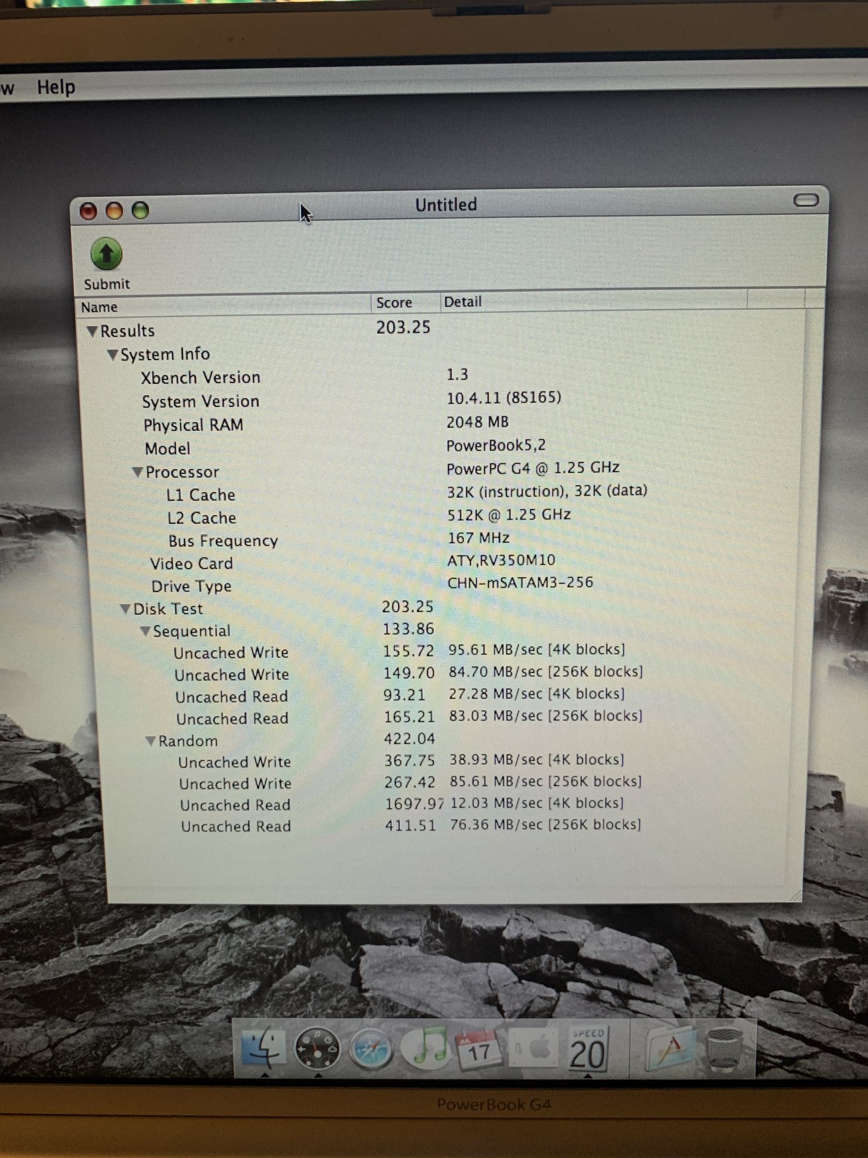Select Uncached Read row scoring 411.51

tap(446, 826)
